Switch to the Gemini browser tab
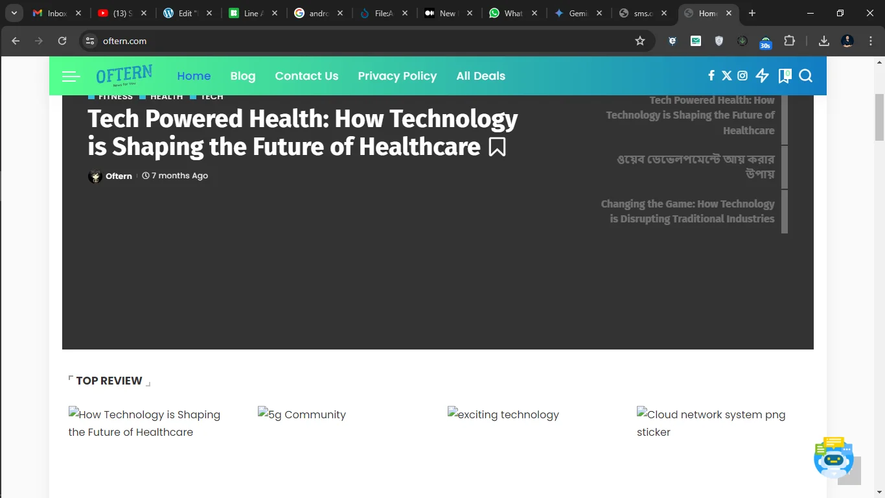Screen dimensions: 885x498 [x=575, y=12]
